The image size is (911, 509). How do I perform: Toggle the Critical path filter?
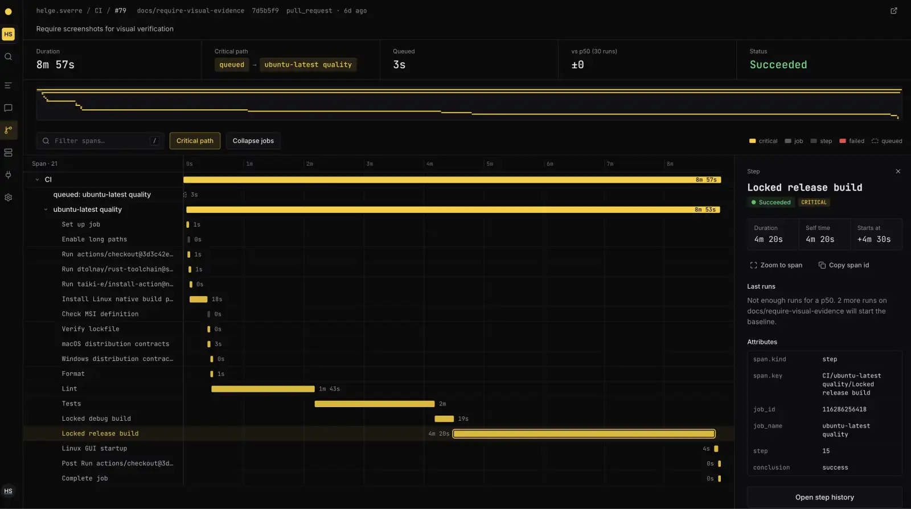click(x=195, y=141)
